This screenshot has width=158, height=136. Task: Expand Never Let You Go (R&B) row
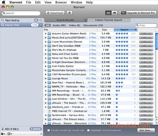point(46,58)
